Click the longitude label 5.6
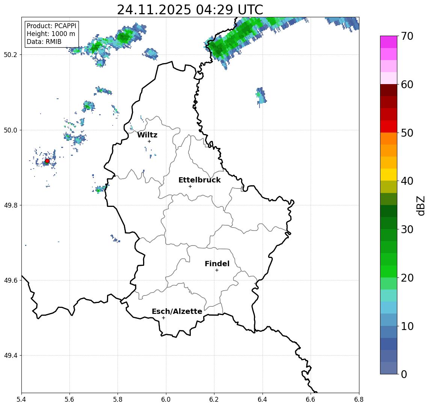 tap(69, 399)
